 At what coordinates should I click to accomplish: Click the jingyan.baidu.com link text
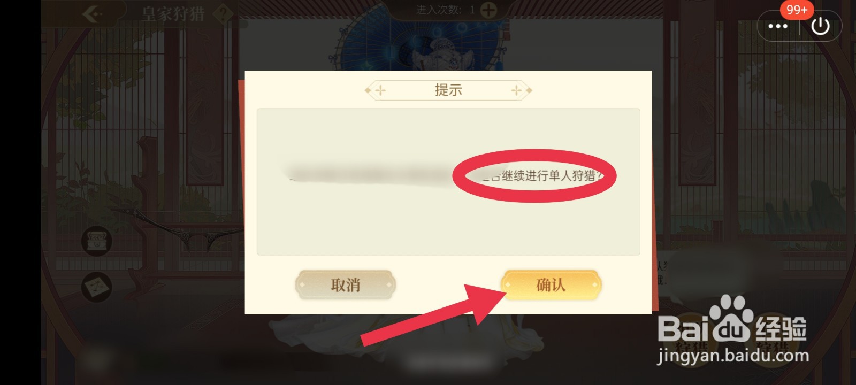tap(733, 355)
